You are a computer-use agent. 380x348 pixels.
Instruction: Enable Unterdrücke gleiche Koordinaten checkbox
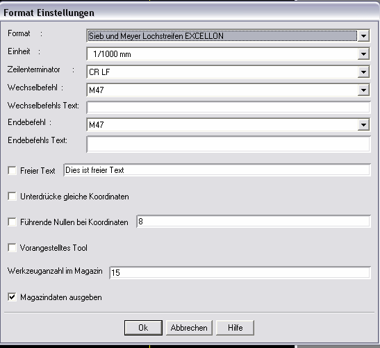point(12,196)
